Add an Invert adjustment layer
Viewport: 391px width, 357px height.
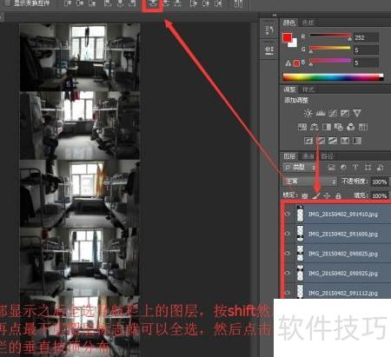pyautogui.click(x=308, y=141)
